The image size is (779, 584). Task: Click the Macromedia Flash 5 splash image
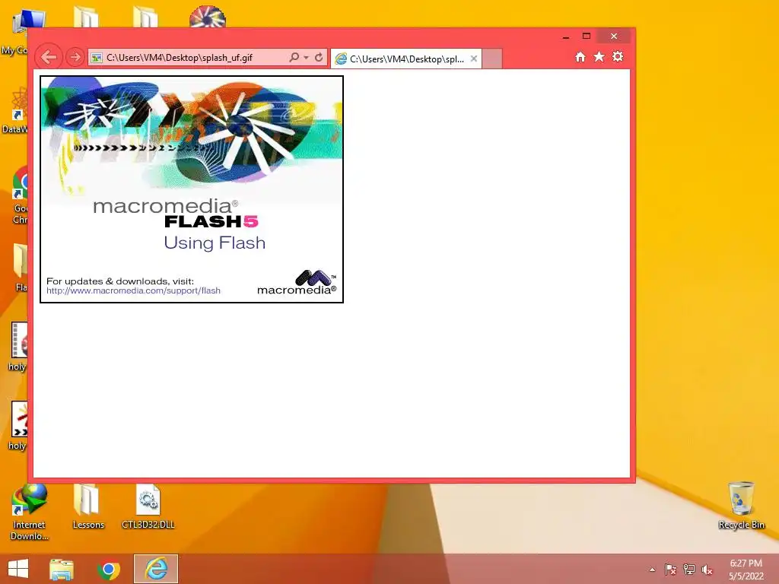pyautogui.click(x=192, y=189)
